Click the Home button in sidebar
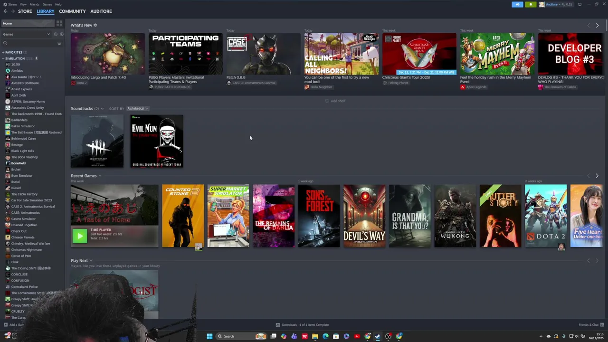The width and height of the screenshot is (608, 342). 28,23
